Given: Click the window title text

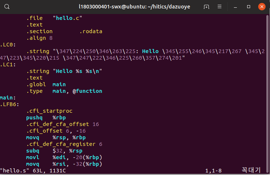Looking at the screenshot, I should click(134, 7).
